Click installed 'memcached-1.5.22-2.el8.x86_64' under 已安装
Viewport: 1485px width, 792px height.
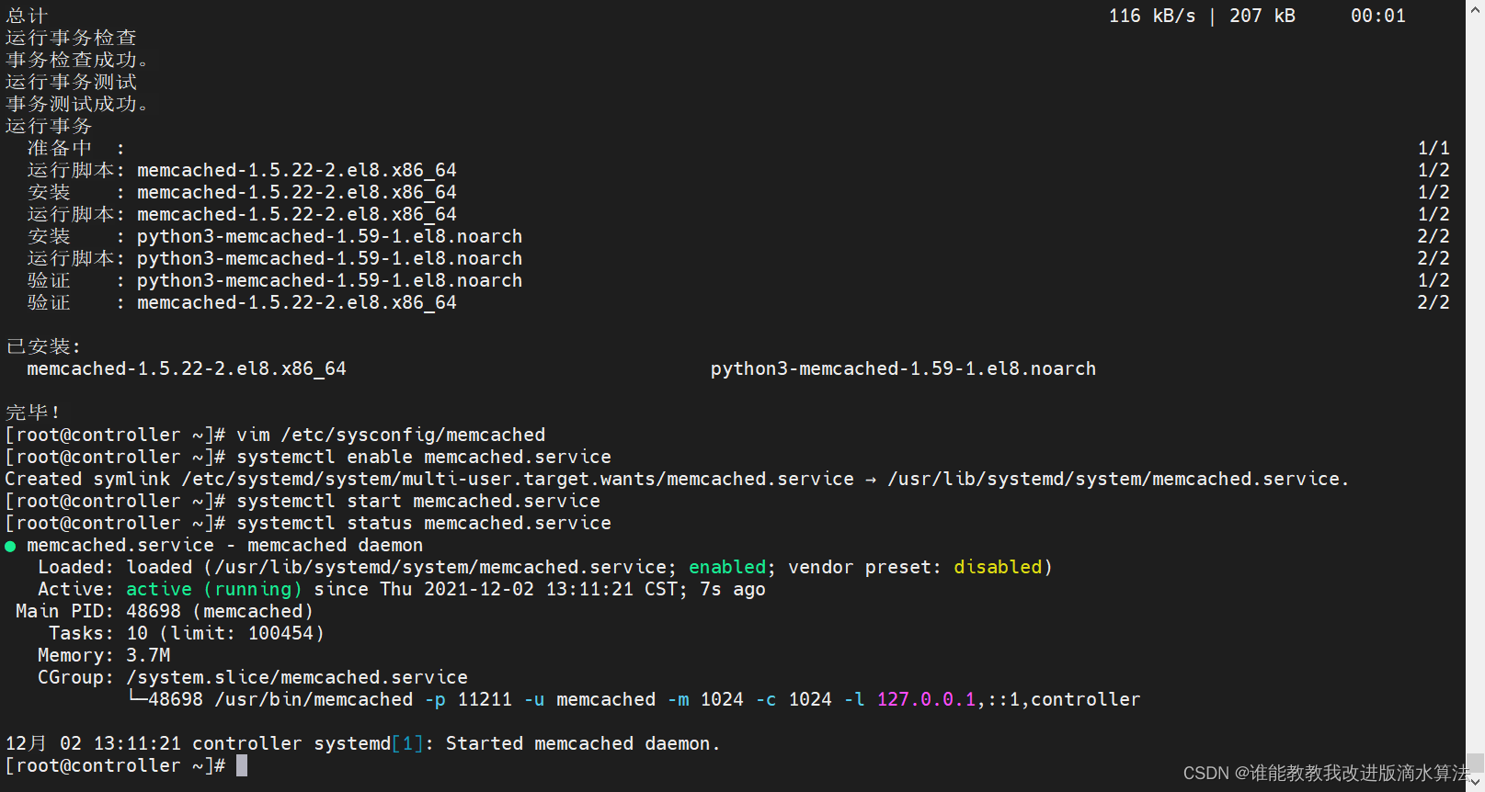[x=187, y=368]
